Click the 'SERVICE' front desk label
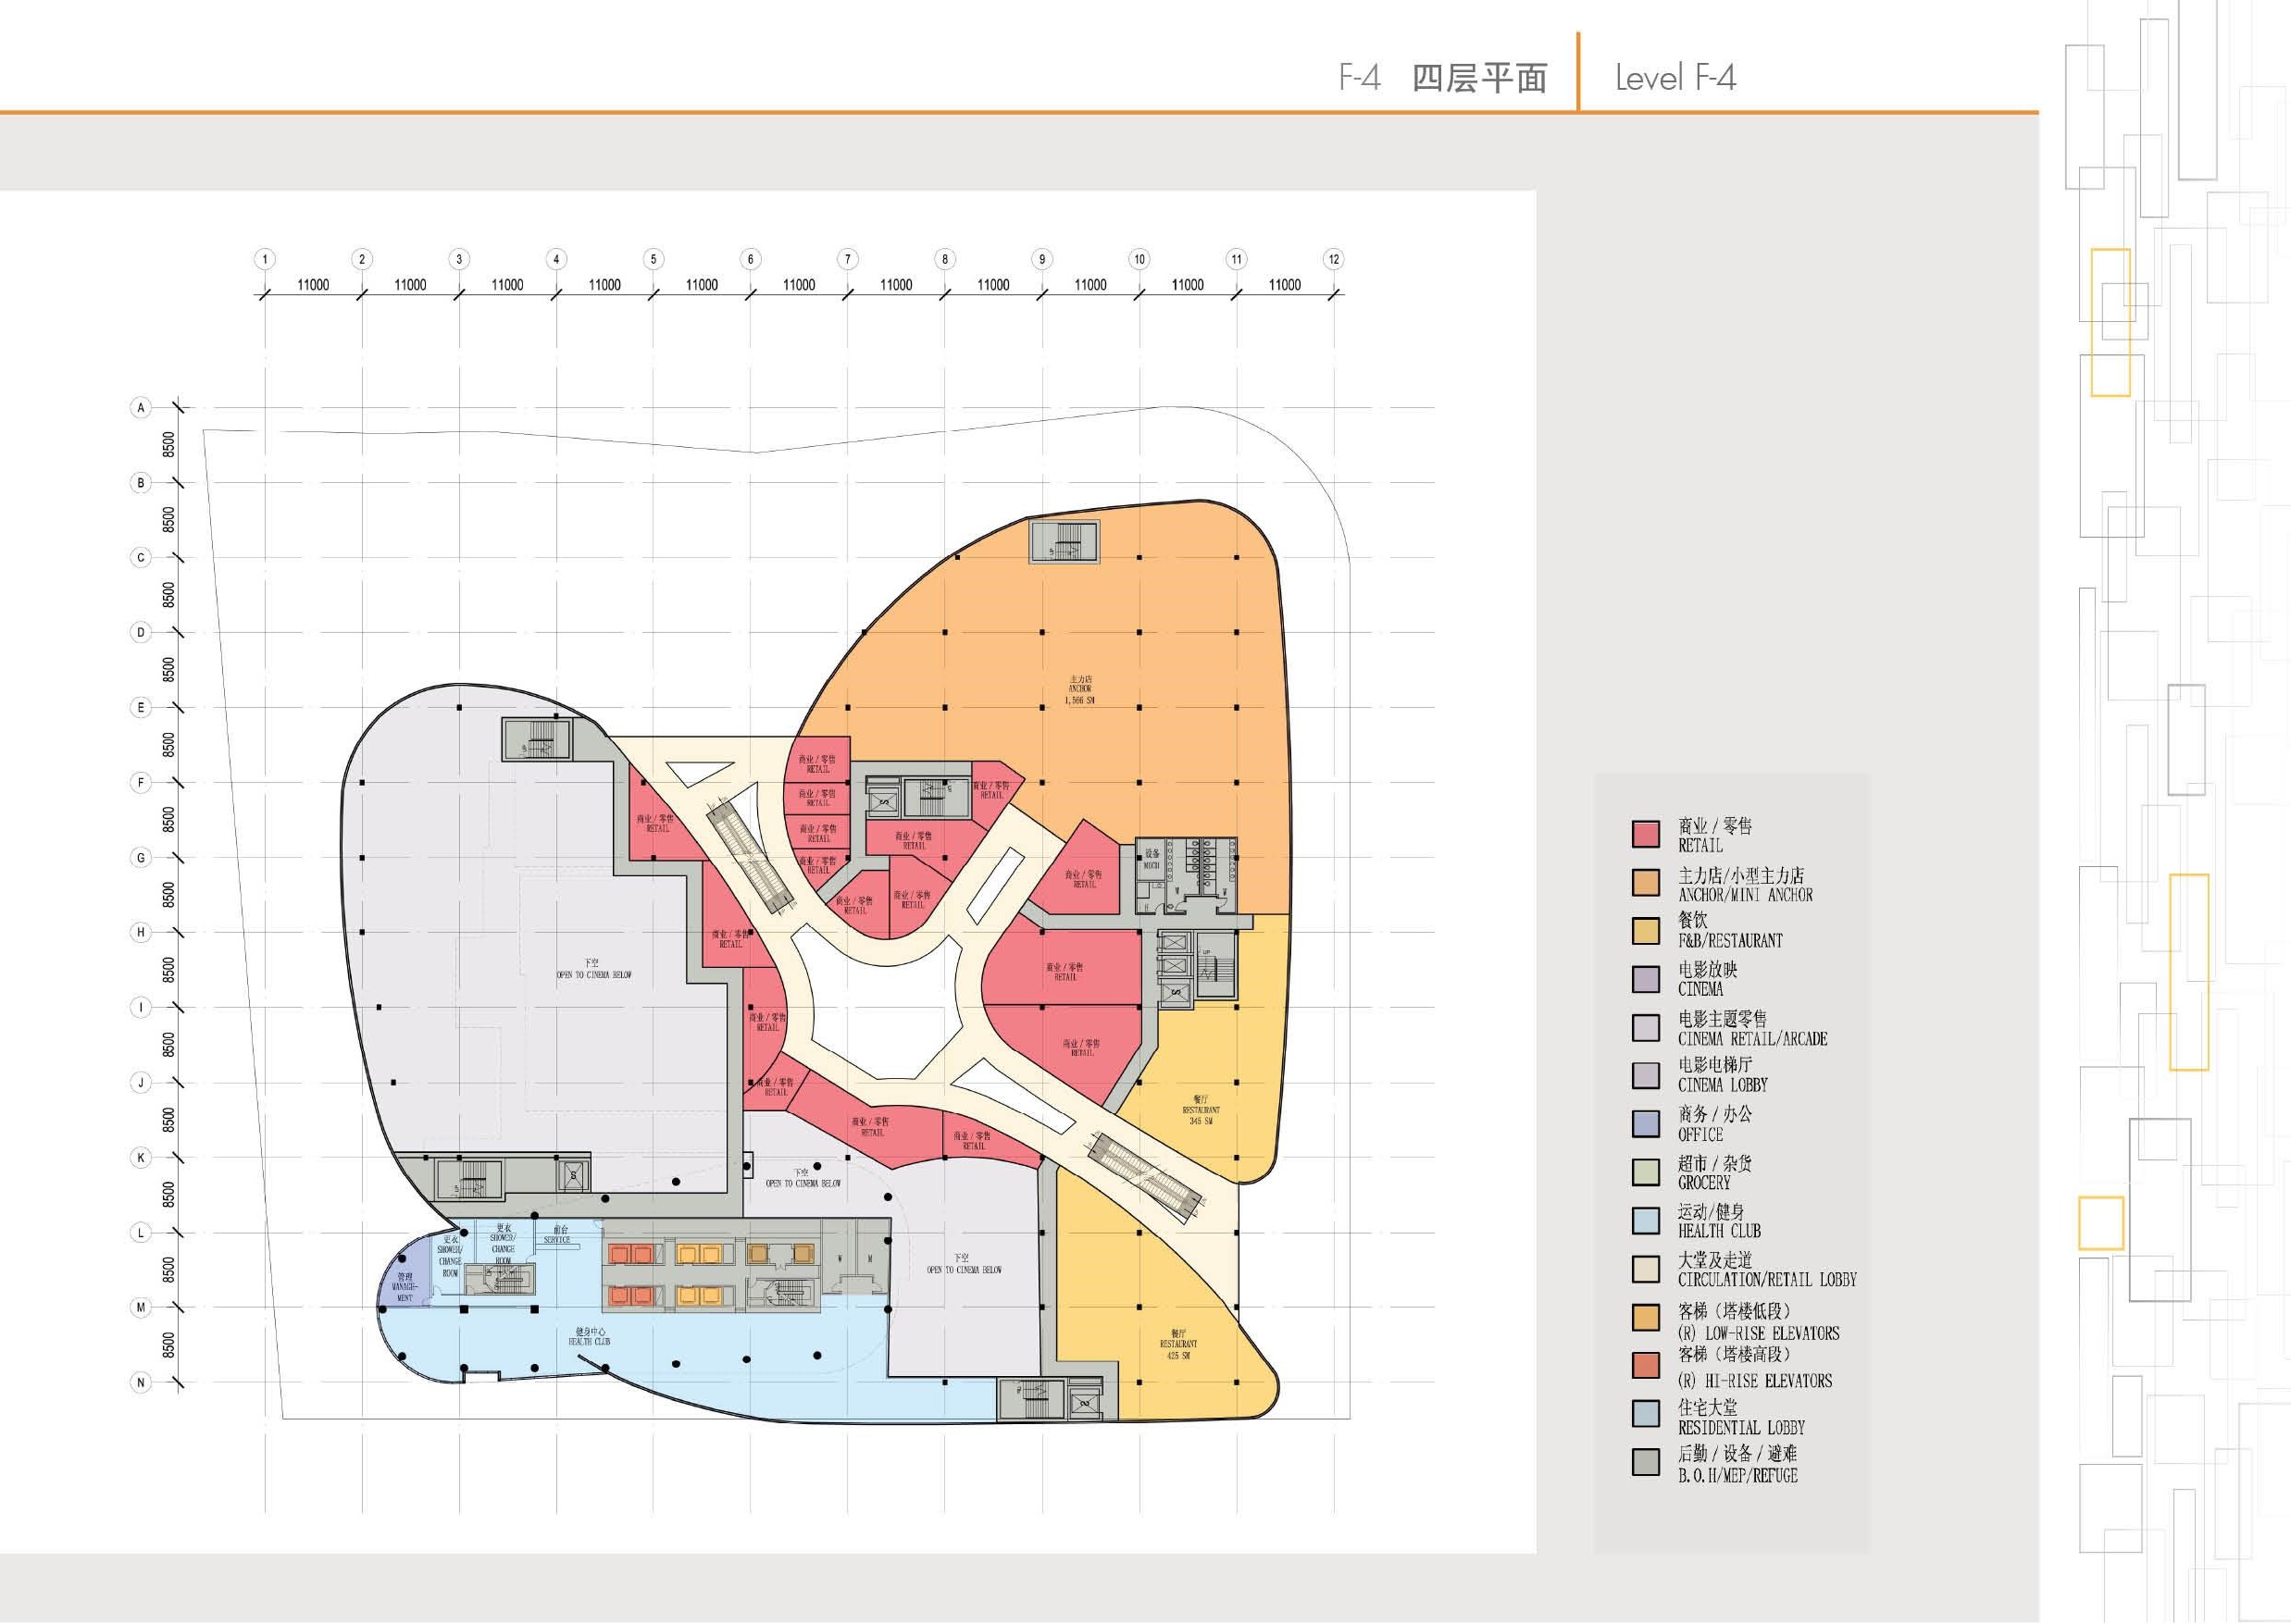 [x=557, y=1235]
